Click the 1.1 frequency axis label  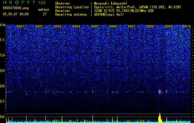(x=3, y=40)
